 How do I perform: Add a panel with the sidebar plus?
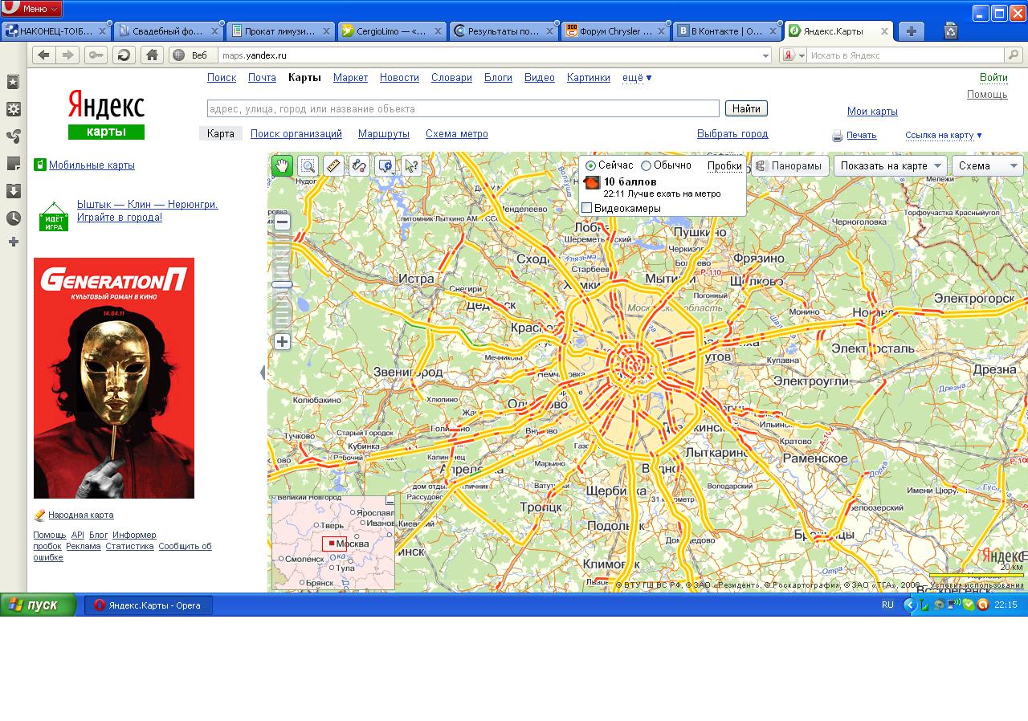point(13,242)
